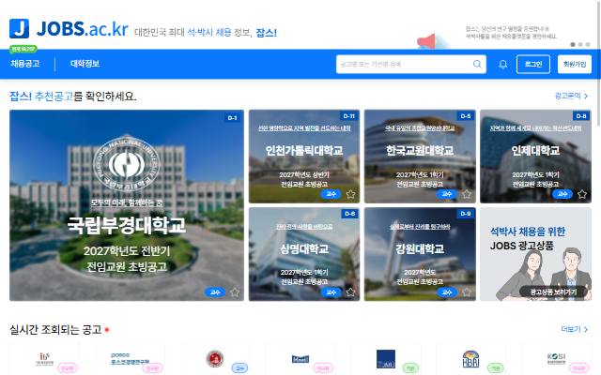
Task: Select the second banner carousel dot
Action: [580, 44]
